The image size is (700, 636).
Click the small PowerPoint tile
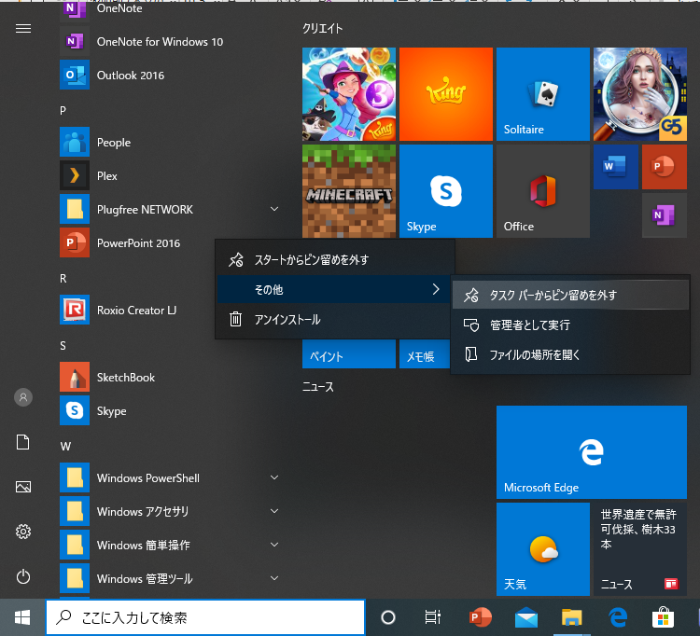click(x=665, y=167)
